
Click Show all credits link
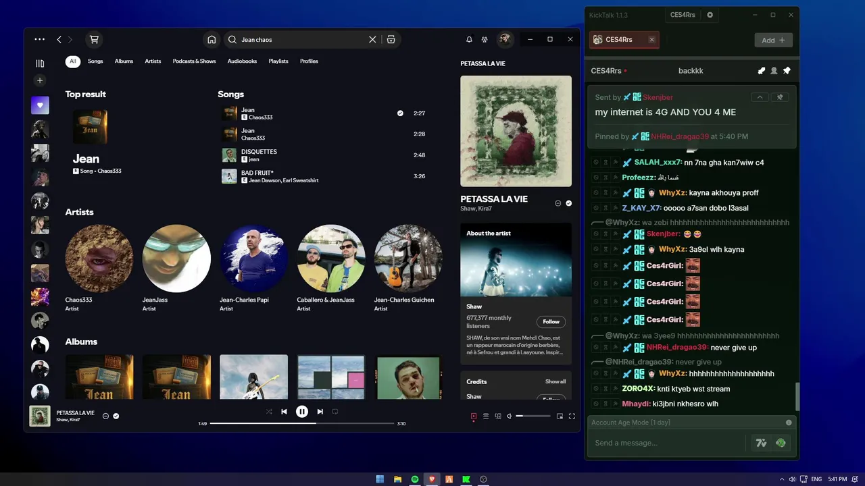pyautogui.click(x=555, y=381)
